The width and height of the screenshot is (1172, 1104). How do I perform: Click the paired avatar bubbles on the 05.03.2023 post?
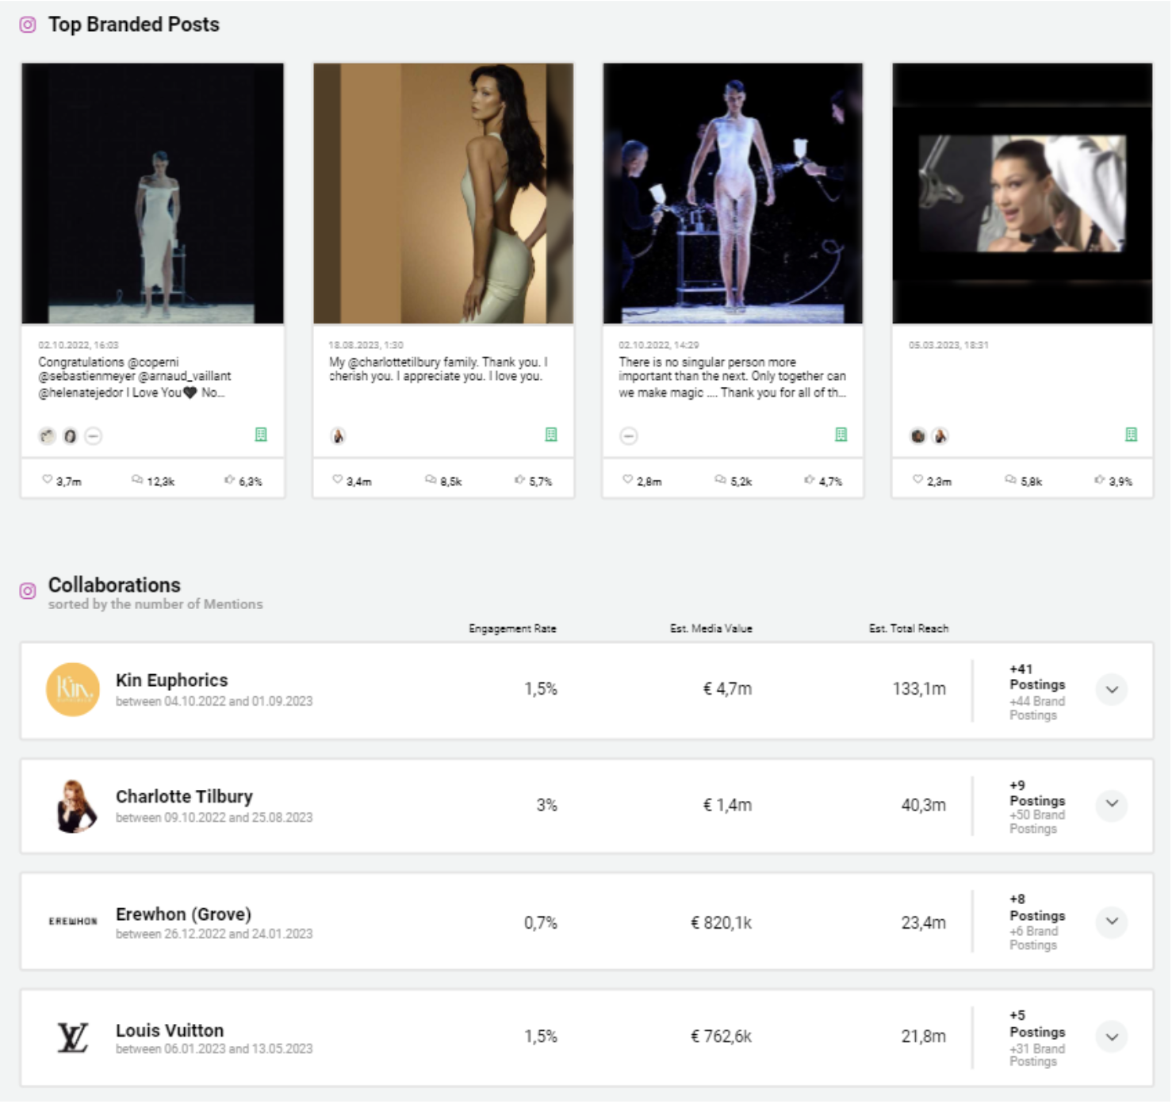click(929, 435)
